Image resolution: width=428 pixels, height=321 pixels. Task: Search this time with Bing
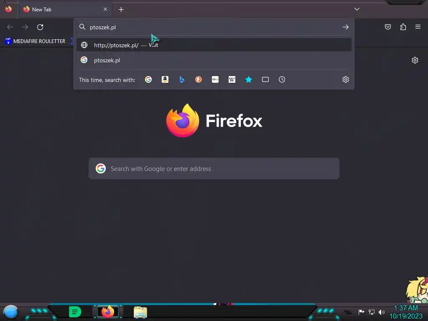click(182, 79)
